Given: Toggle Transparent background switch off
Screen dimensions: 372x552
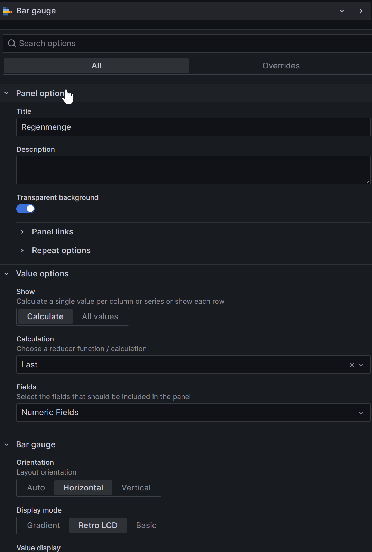Looking at the screenshot, I should tap(26, 209).
